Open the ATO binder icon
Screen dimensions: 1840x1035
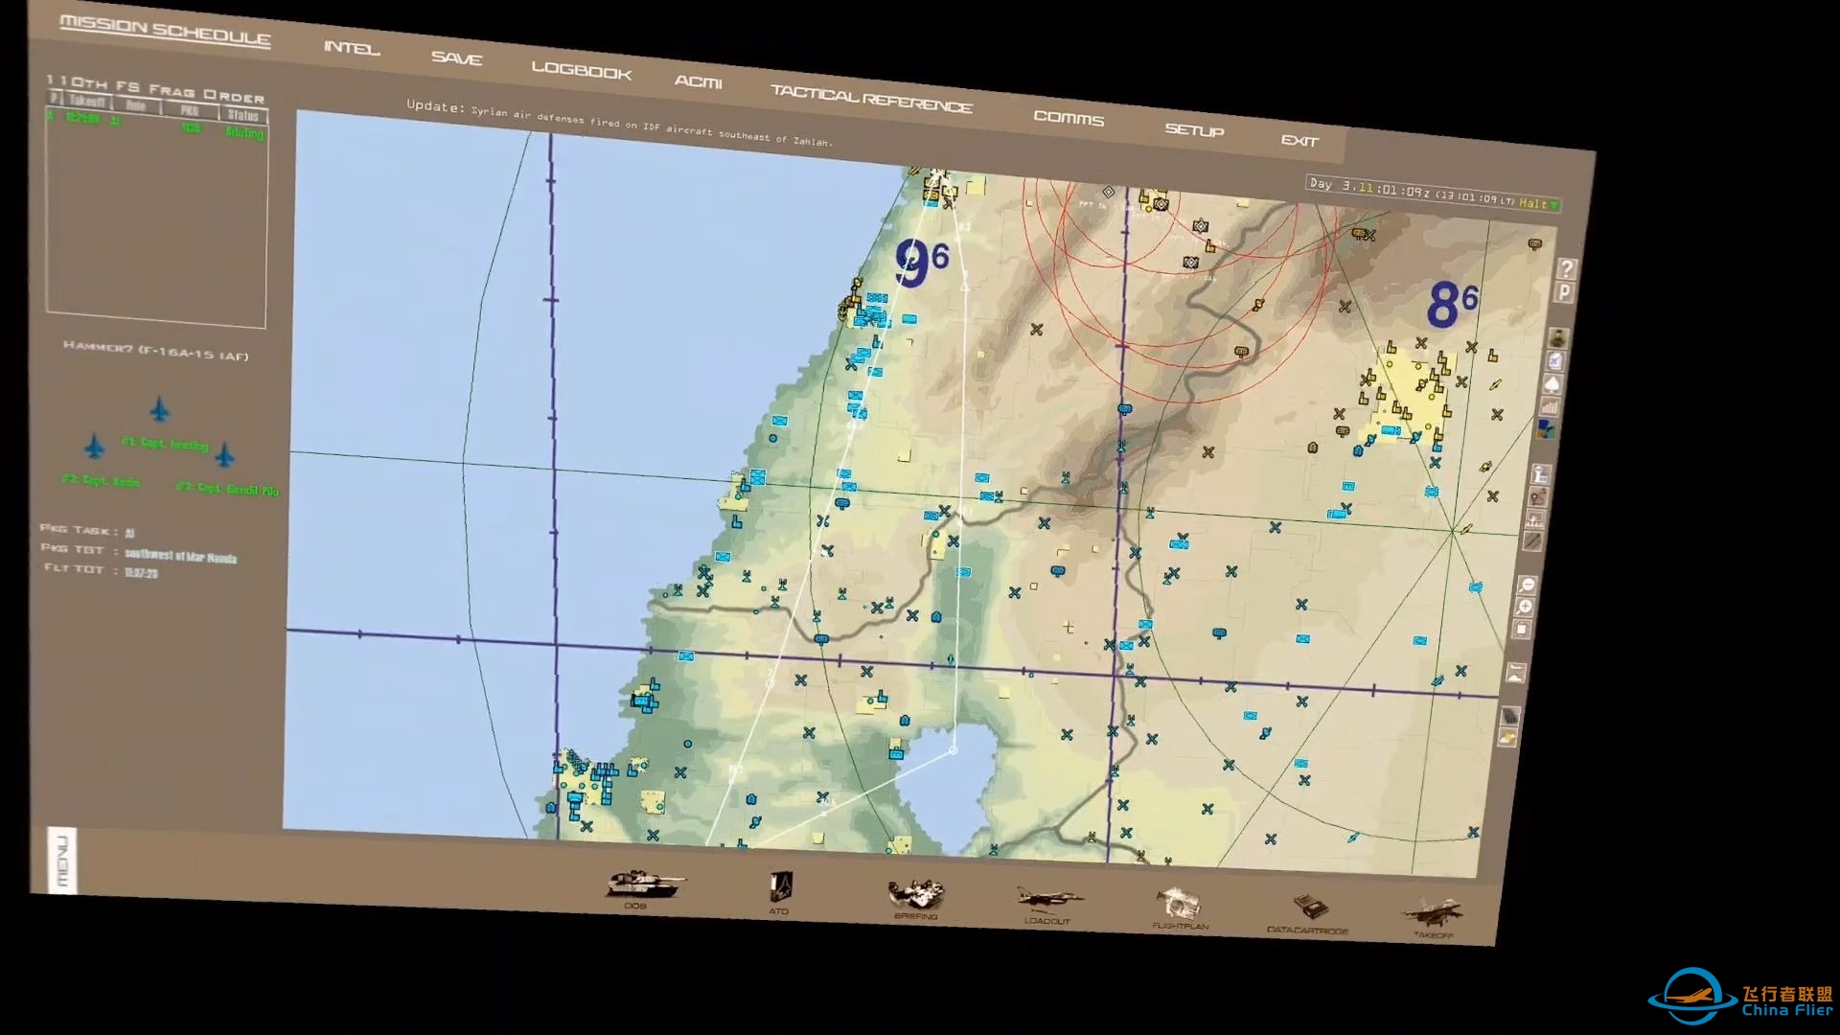[780, 888]
